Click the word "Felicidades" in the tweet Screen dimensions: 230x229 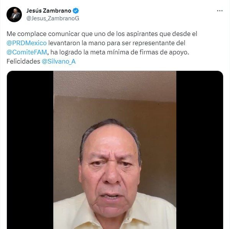(x=23, y=62)
